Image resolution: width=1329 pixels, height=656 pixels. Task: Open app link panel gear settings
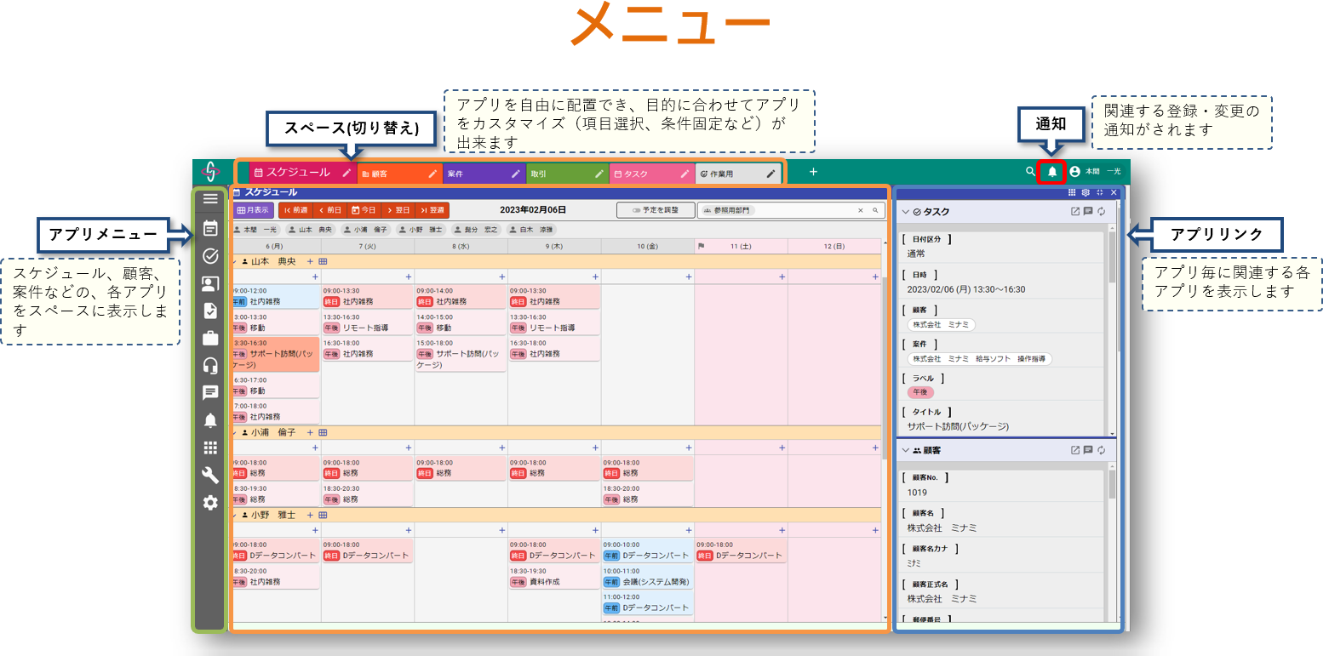click(1086, 193)
